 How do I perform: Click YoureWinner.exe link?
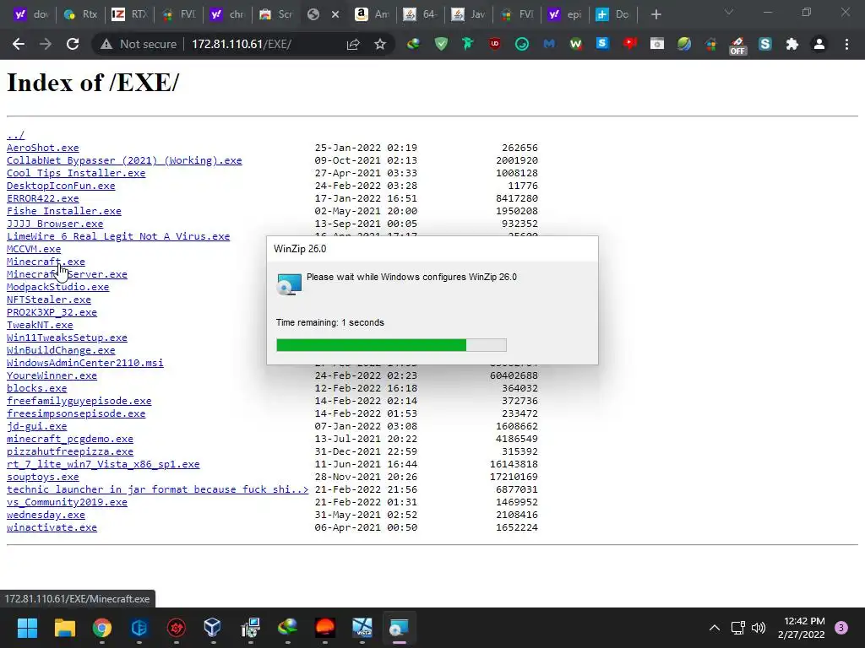tap(52, 375)
